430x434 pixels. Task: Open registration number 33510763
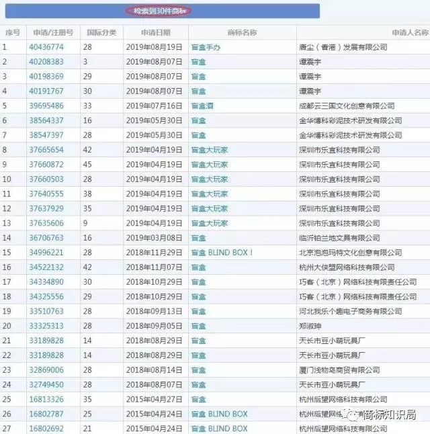(x=46, y=311)
